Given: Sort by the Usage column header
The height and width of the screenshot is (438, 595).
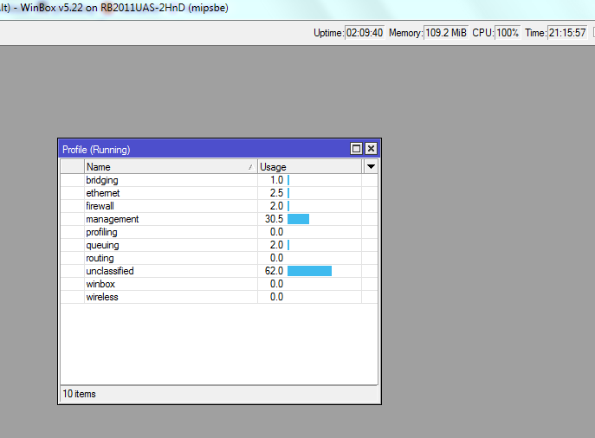Looking at the screenshot, I should [x=310, y=167].
